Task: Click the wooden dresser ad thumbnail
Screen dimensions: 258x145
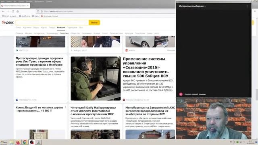Action: [x=39, y=134]
